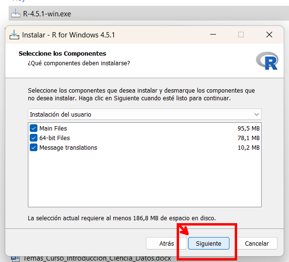The height and width of the screenshot is (262, 289).
Task: Click the 64-bit Files label
Action: (x=55, y=138)
